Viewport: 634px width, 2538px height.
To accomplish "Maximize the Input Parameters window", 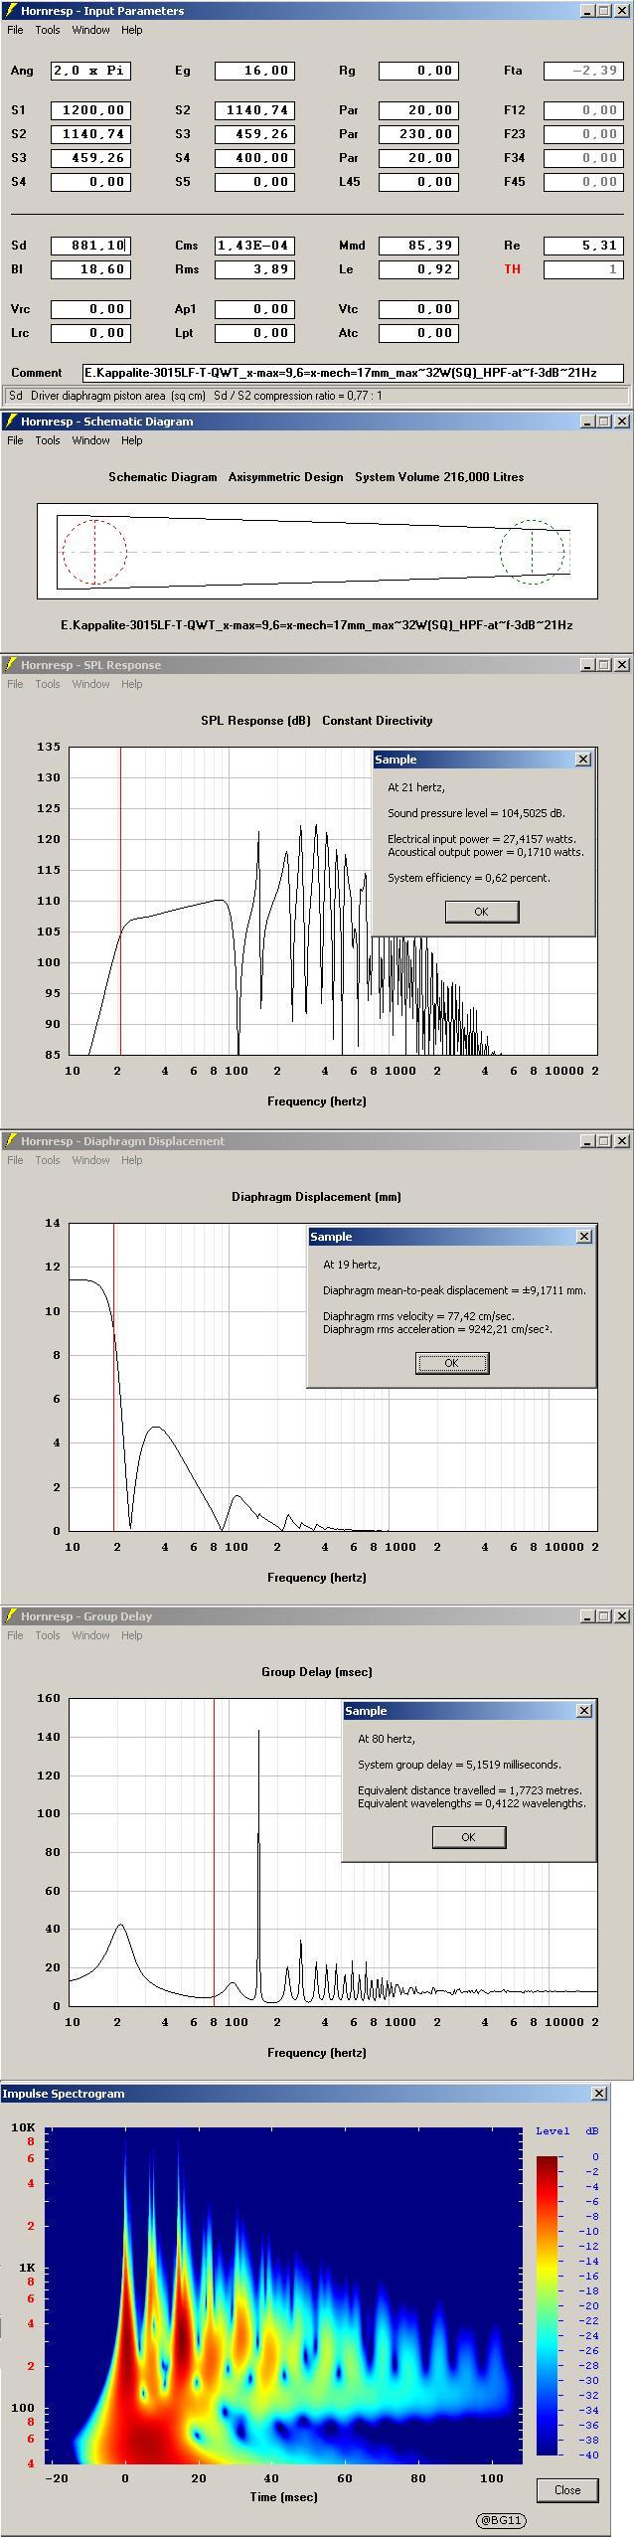I will (x=604, y=11).
